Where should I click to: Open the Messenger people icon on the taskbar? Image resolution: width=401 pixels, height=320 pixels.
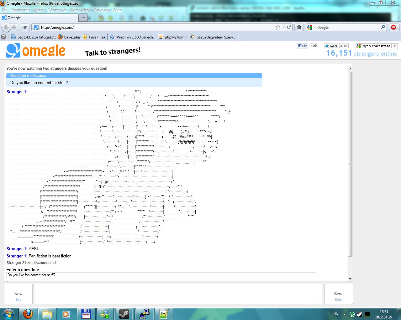pyautogui.click(x=105, y=314)
